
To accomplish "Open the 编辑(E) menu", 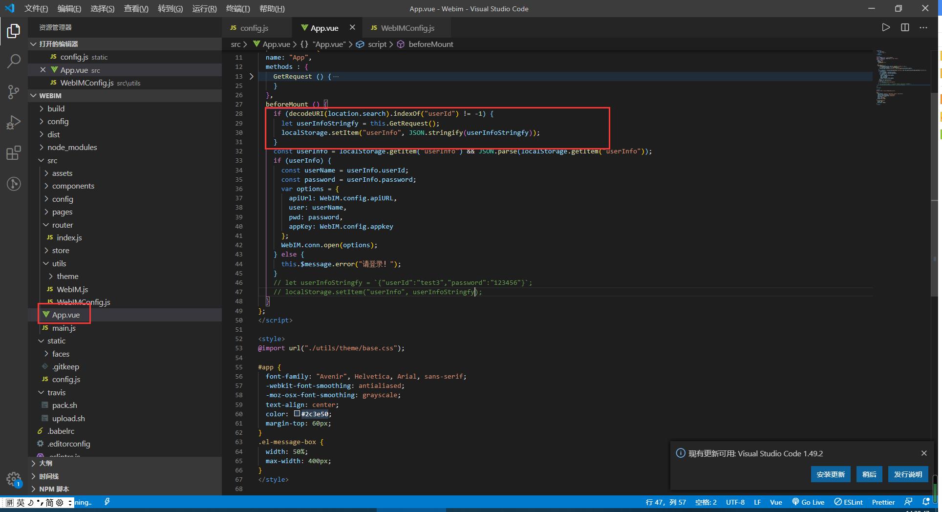I will click(x=69, y=8).
